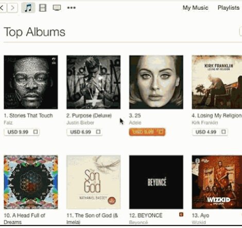
Task: Click the explicit badge beside BEYONCÉ
Action: point(181,214)
